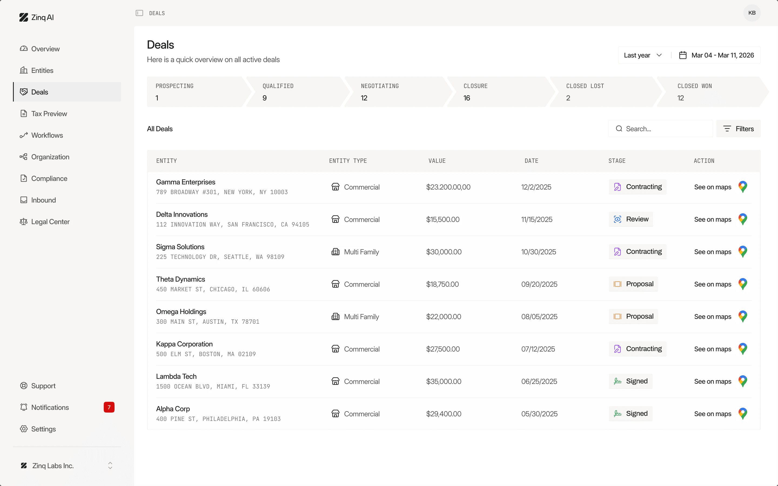
Task: Click See on maps for Alpha Corp
Action: (712, 414)
